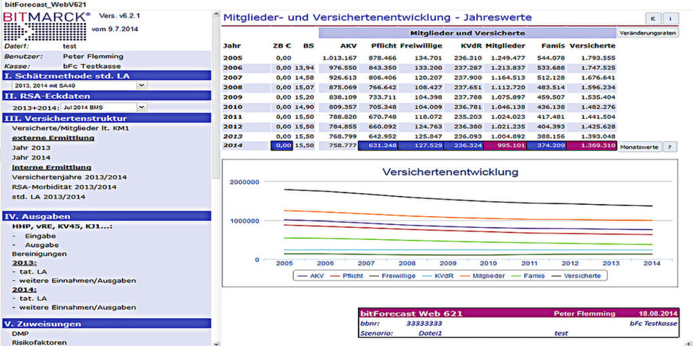
Task: Click the bbnr value 33333333
Action: click(425, 324)
